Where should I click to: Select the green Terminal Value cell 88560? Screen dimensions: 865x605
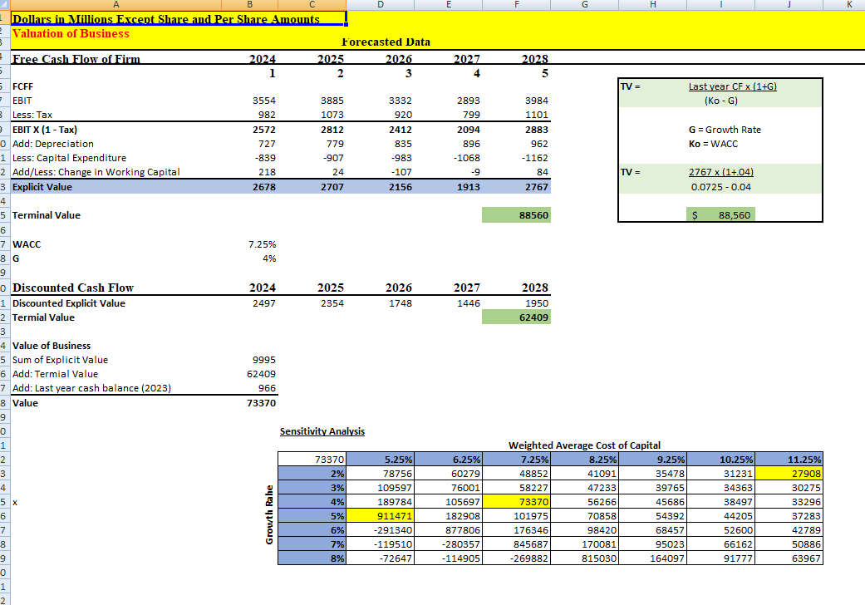(x=515, y=215)
